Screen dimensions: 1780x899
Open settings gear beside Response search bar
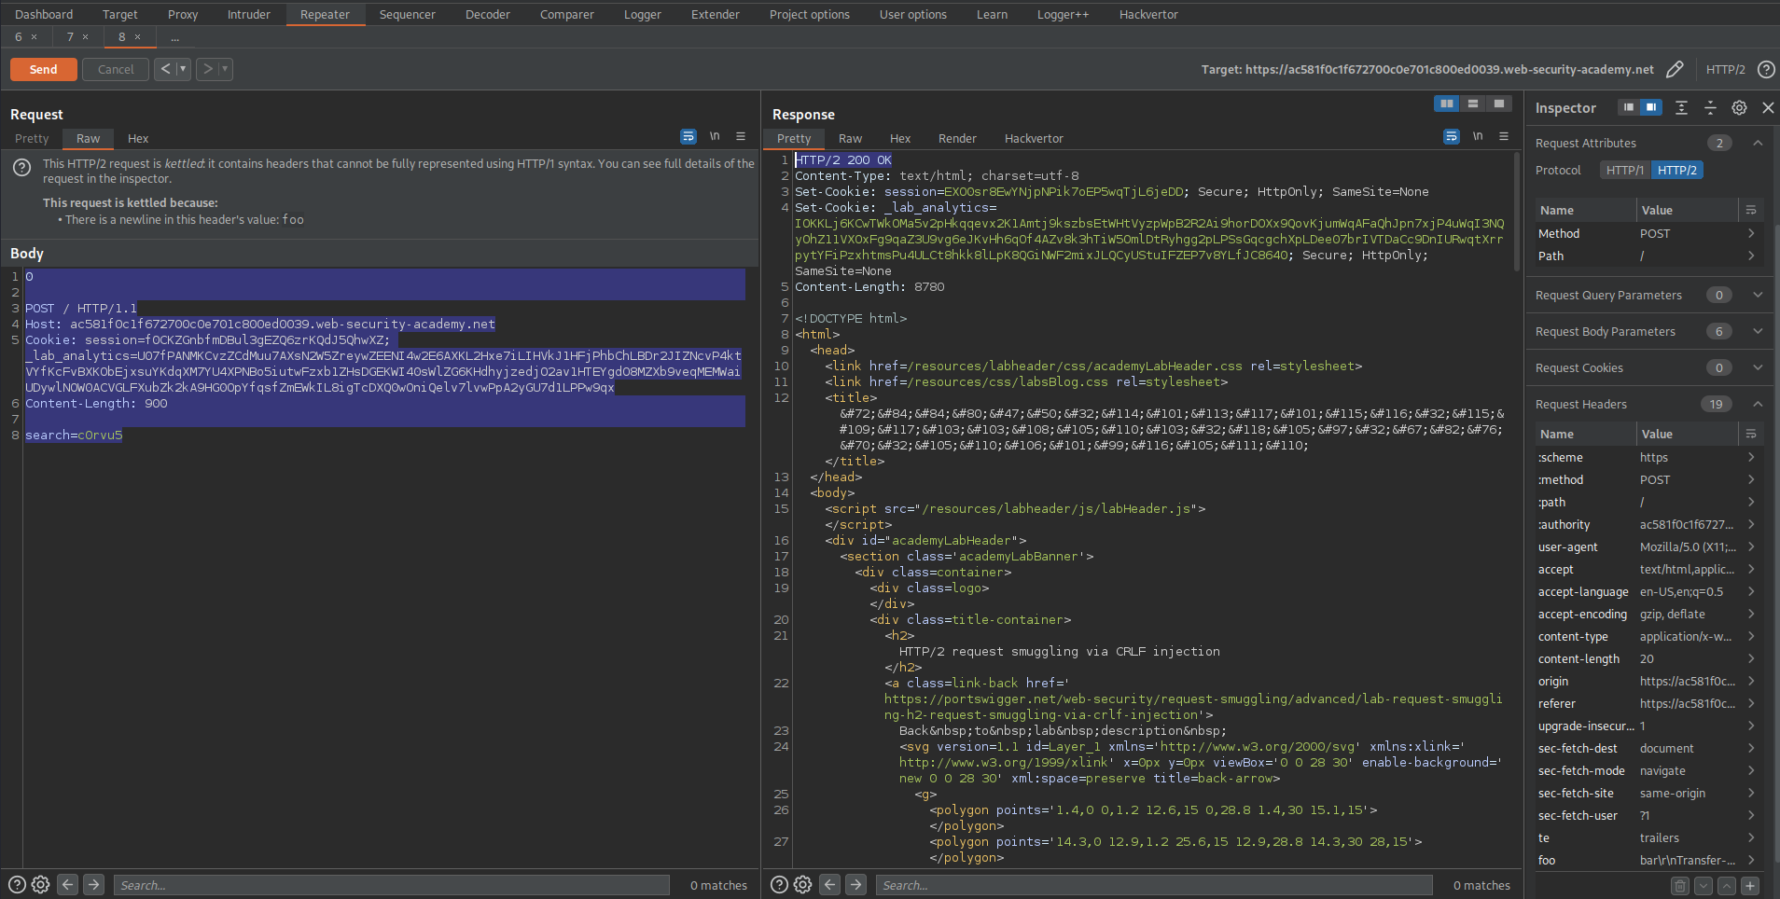[x=802, y=884]
